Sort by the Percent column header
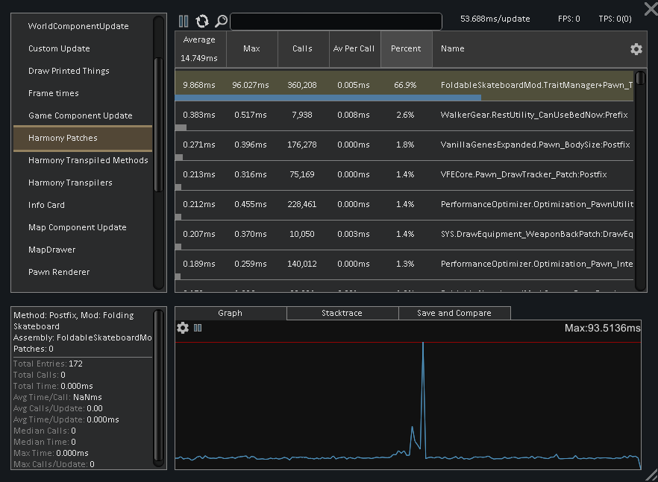 coord(406,49)
